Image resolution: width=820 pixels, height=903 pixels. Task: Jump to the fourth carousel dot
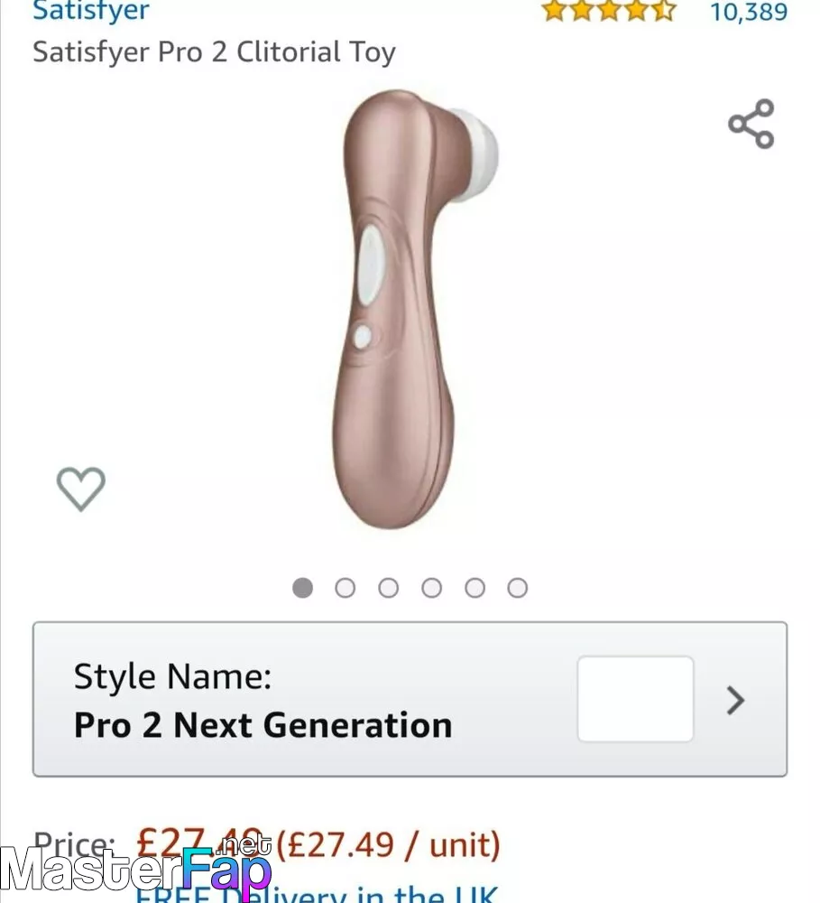coord(432,588)
